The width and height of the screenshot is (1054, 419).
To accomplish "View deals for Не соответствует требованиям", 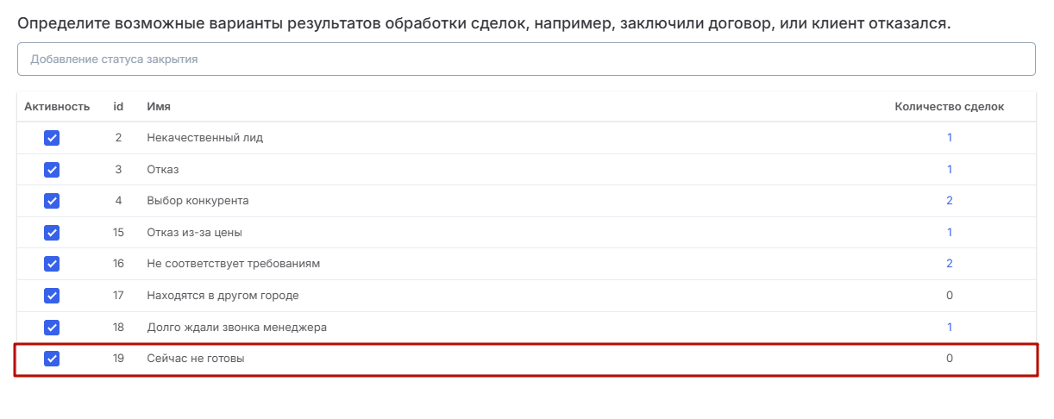I will (x=950, y=264).
